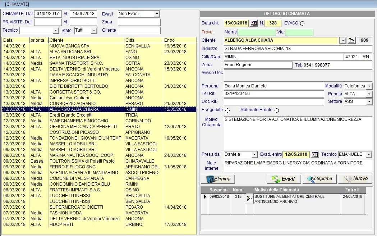Click the row selector arrow for call 315
This screenshot has height=236, width=377.
[x=205, y=196]
